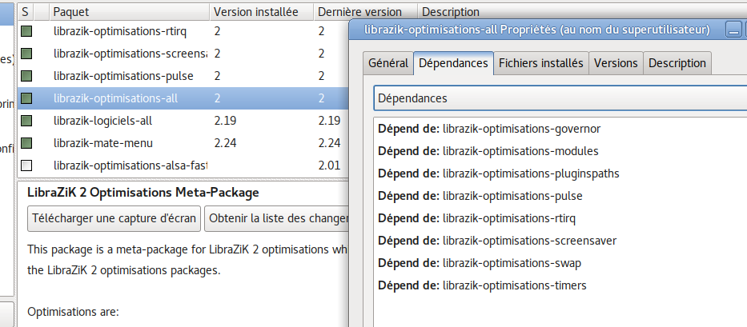Show the Versions tab
Screen dimensions: 747x327
pyautogui.click(x=616, y=63)
